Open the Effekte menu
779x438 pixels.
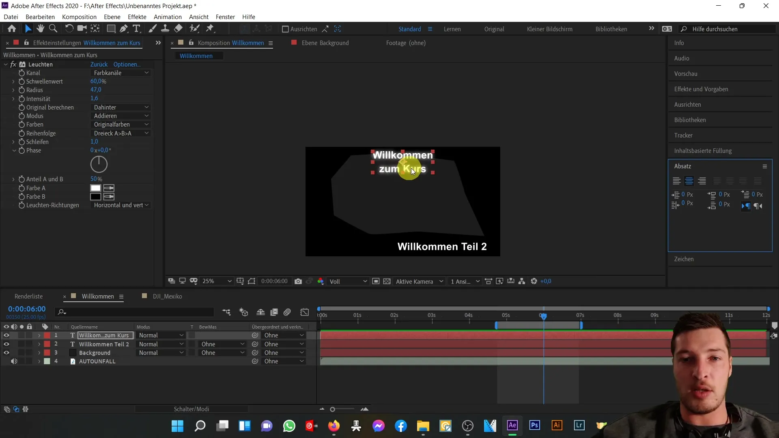pos(137,17)
